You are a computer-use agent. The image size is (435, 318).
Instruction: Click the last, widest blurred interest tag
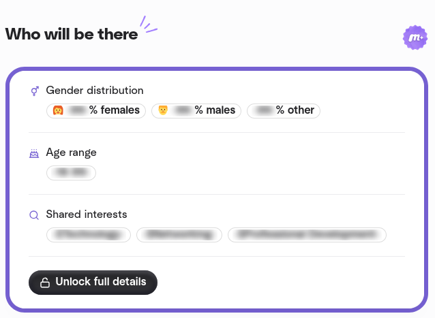coord(307,235)
